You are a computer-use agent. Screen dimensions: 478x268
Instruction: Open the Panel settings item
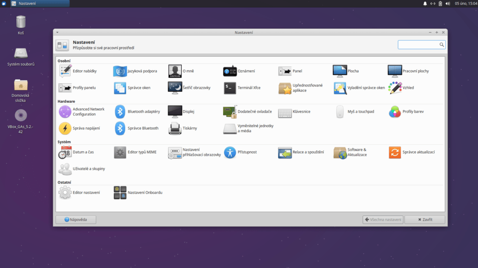[x=290, y=71]
